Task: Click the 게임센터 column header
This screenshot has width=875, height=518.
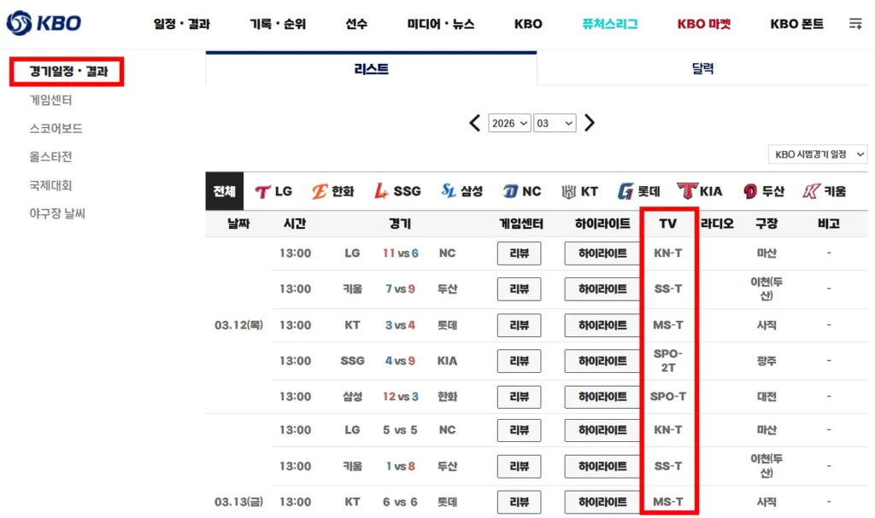Action: (x=520, y=224)
